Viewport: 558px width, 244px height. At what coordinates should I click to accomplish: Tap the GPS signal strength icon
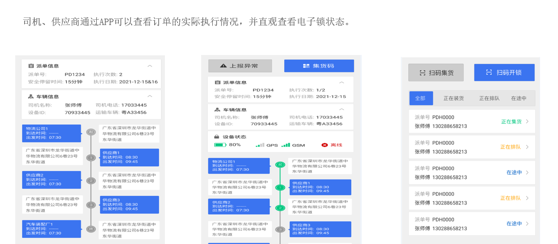tap(260, 145)
